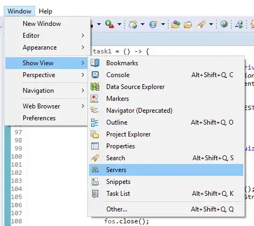Click the New Server globe toolbar icon

coord(133,24)
